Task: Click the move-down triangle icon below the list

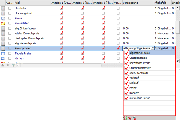Action: [x=8, y=65]
